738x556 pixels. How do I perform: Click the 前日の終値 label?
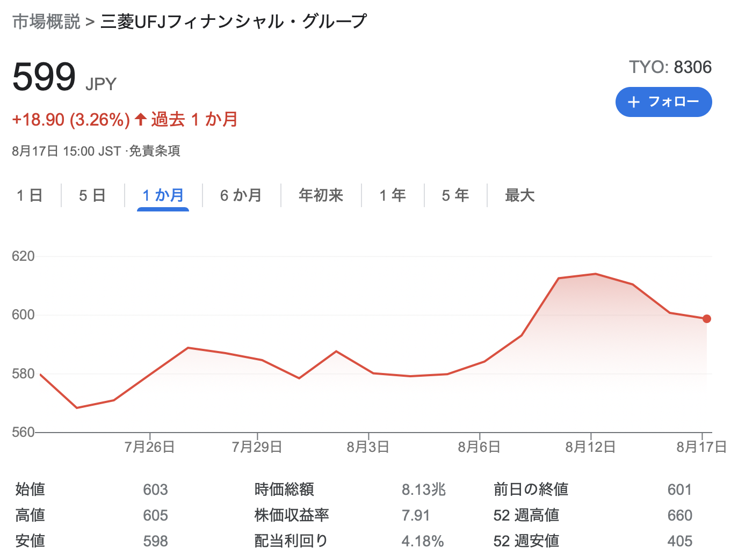[531, 489]
